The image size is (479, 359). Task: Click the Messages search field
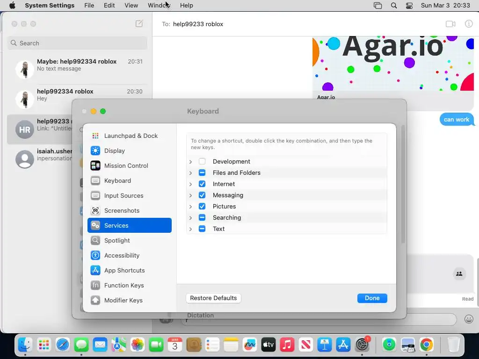(77, 43)
